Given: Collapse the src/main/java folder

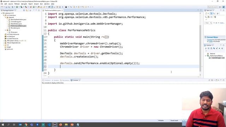Looking at the screenshot, I should (x=4, y=15).
